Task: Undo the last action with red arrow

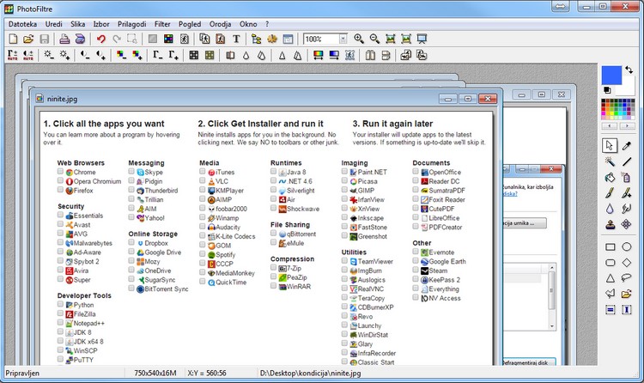Action: coord(101,39)
